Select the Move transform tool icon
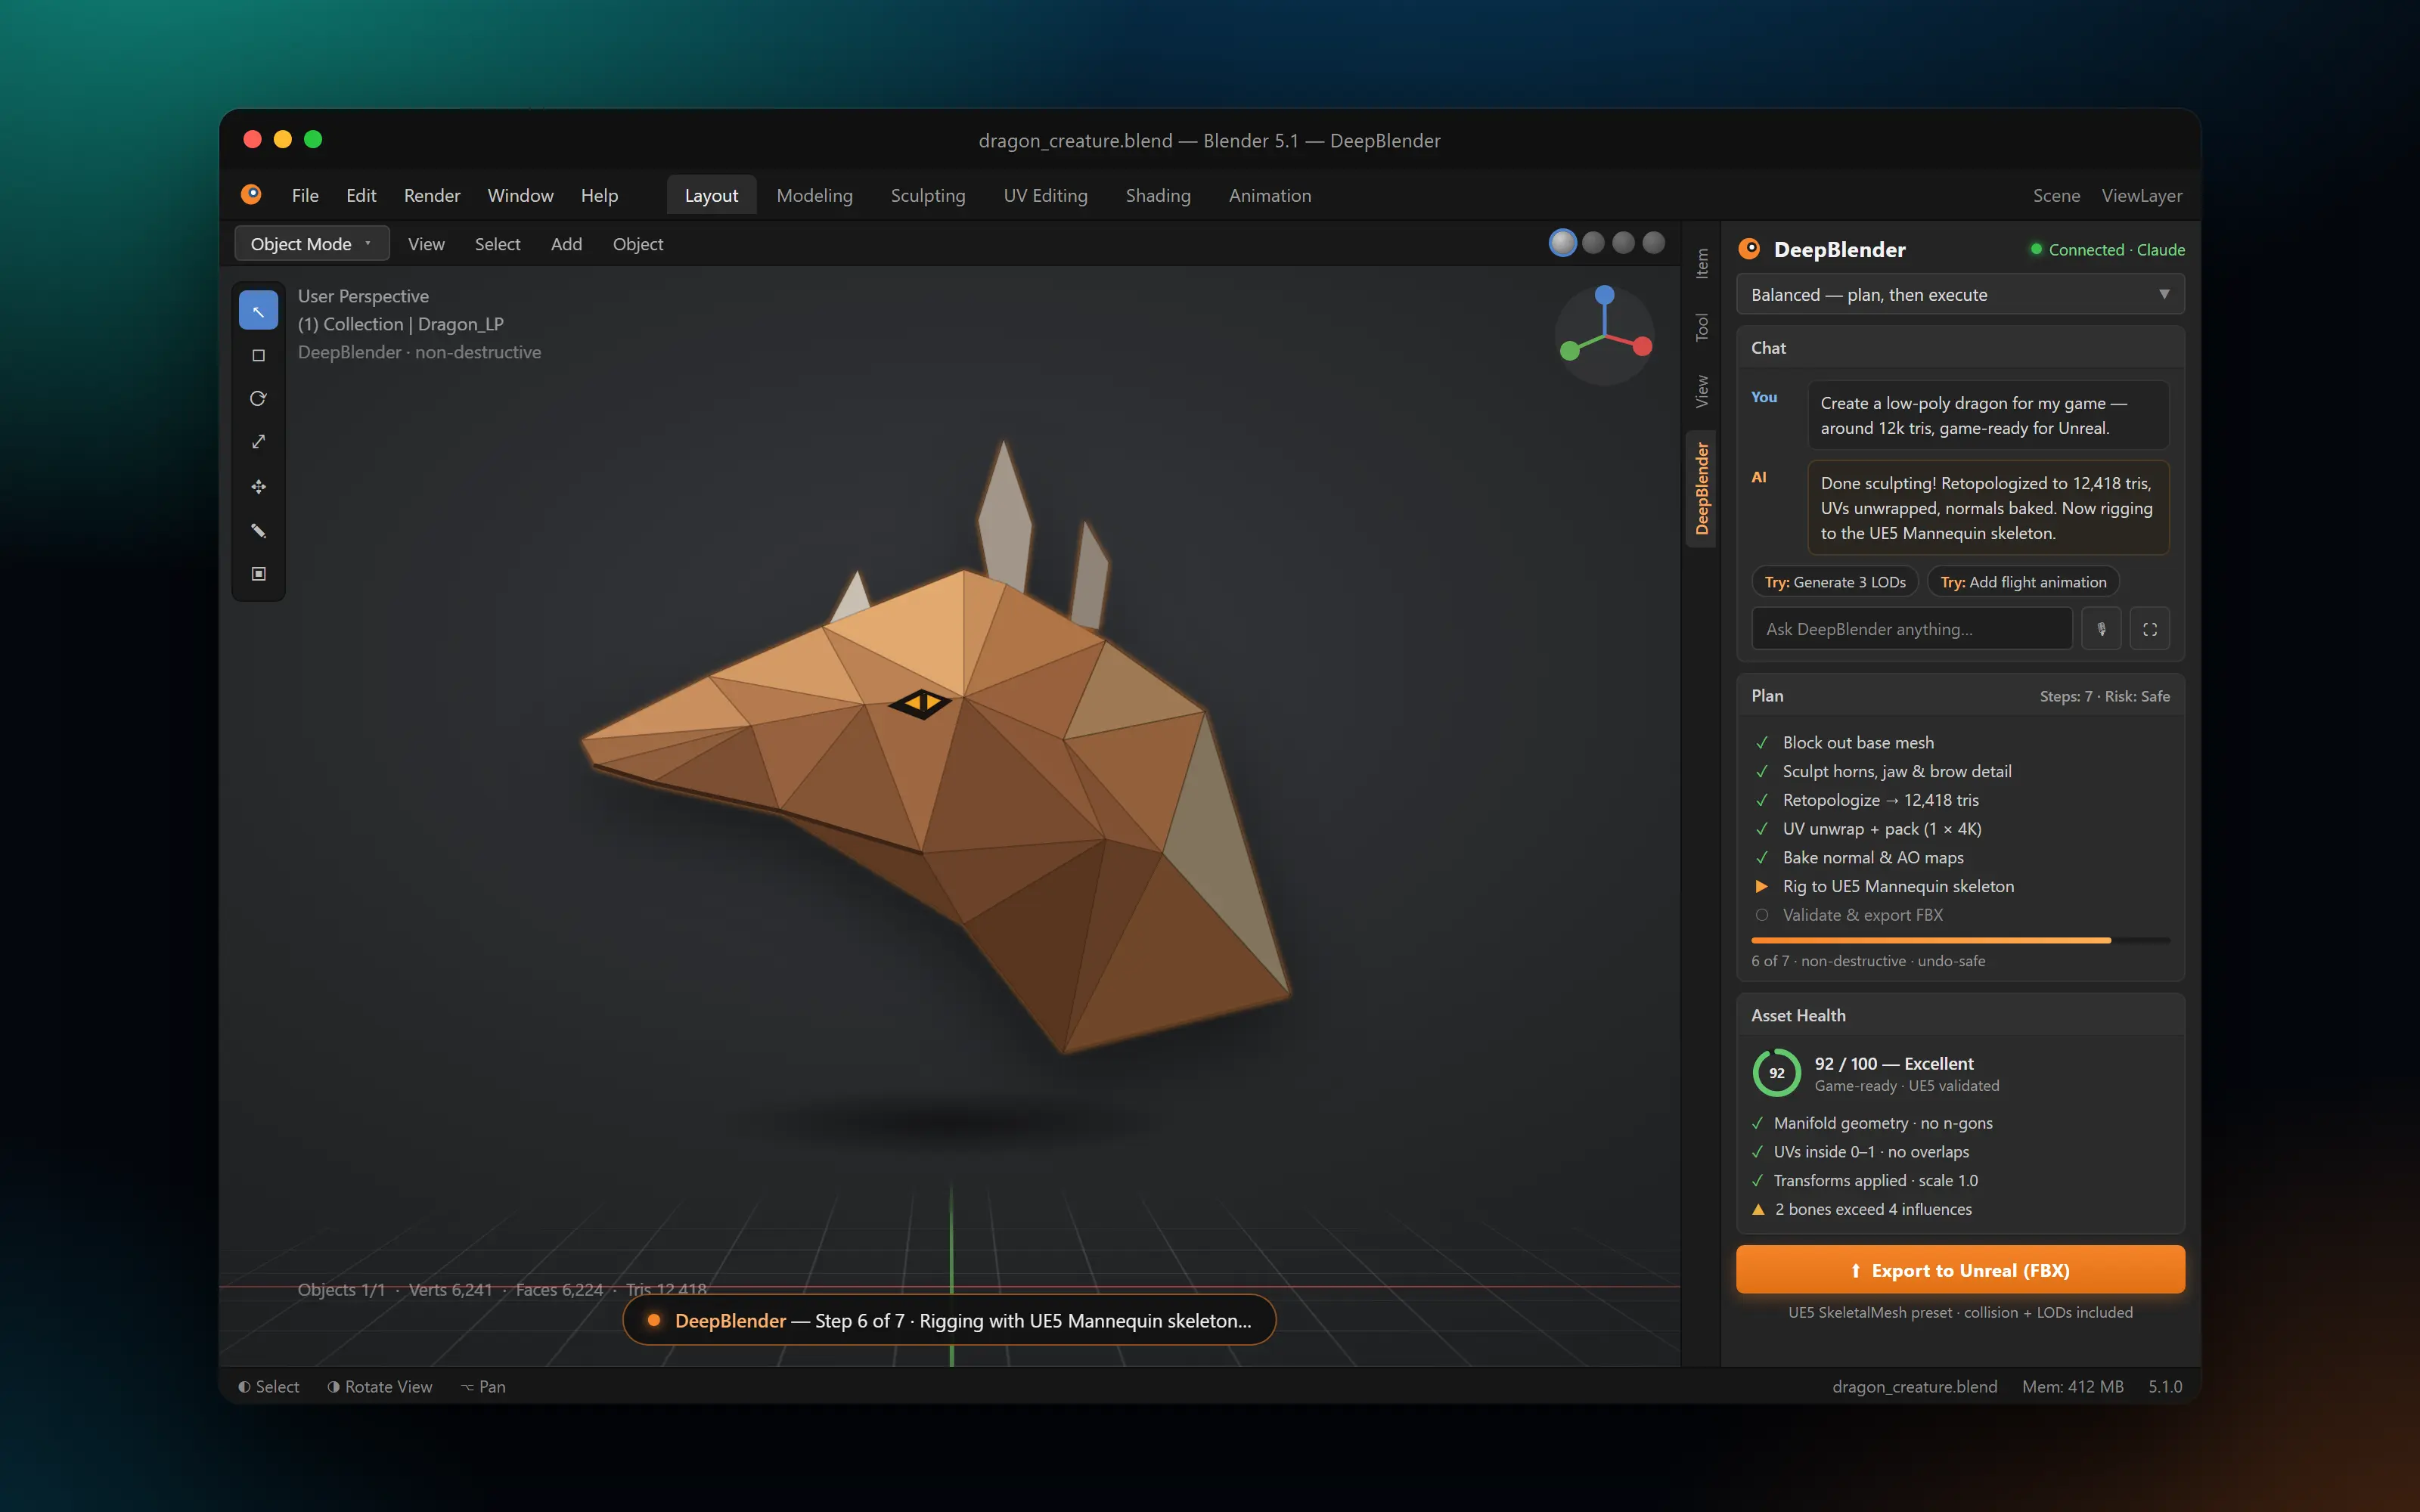The image size is (2420, 1512). pos(258,486)
